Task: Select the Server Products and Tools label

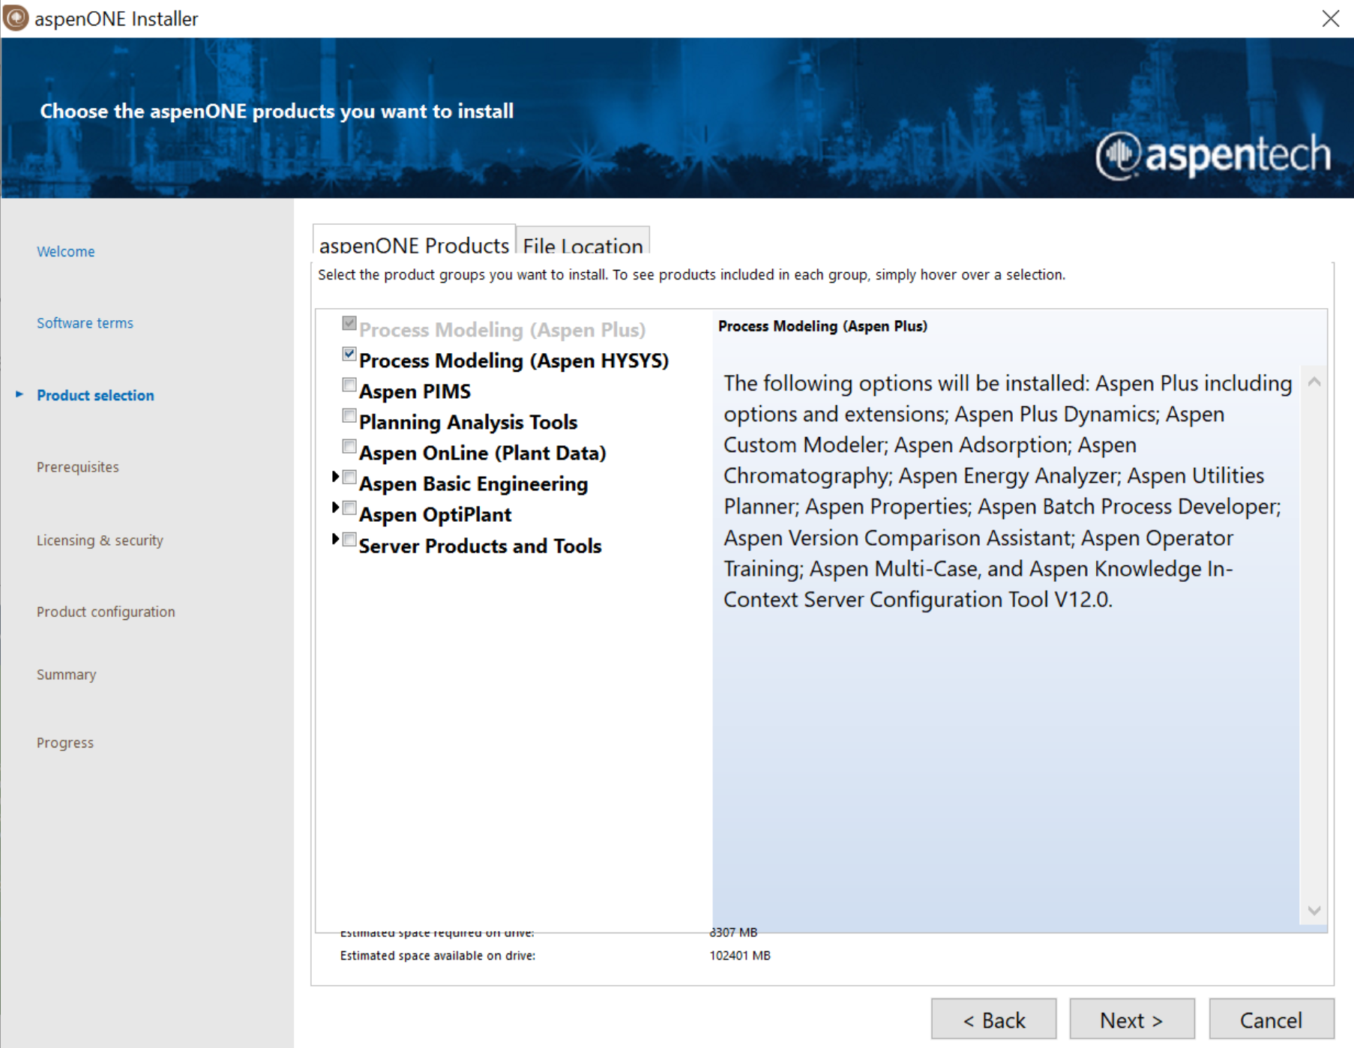Action: (x=480, y=546)
